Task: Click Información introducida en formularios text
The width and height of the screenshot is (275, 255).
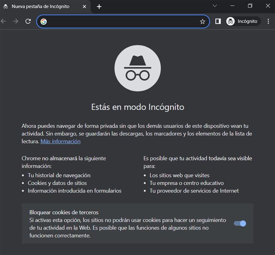Action: pos(74,191)
